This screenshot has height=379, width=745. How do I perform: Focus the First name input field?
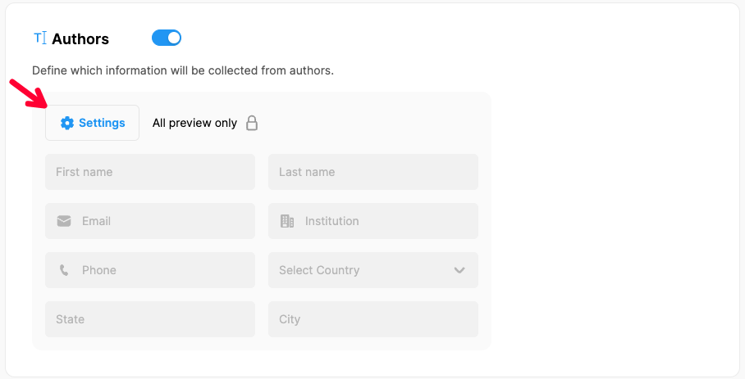coord(150,172)
